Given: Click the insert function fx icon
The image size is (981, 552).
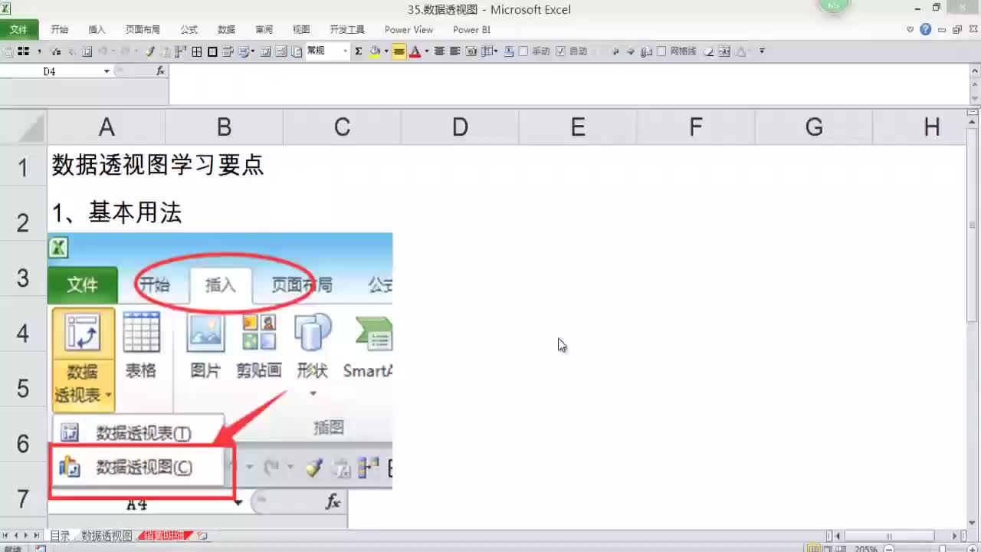Looking at the screenshot, I should tap(160, 71).
